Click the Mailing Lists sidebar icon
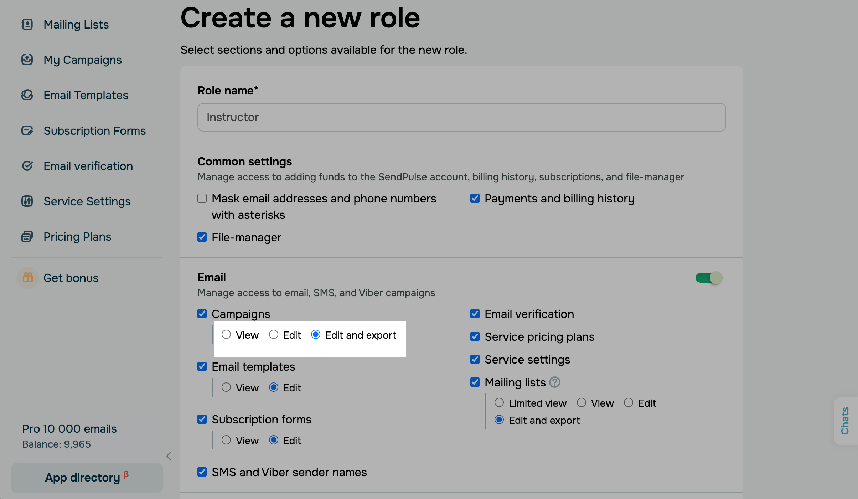 (27, 25)
